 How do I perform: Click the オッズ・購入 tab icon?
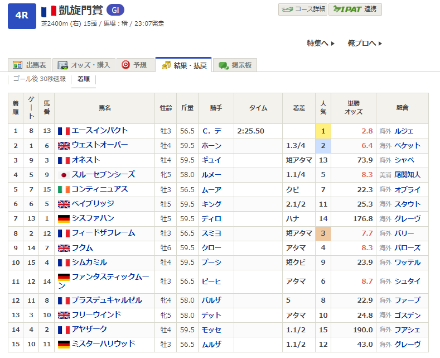pyautogui.click(x=63, y=65)
